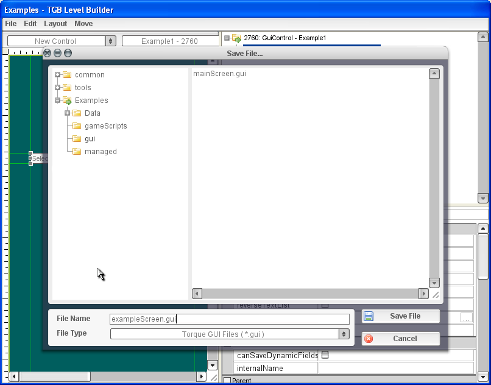Select the tools folder icon
The width and height of the screenshot is (491, 385).
66,87
